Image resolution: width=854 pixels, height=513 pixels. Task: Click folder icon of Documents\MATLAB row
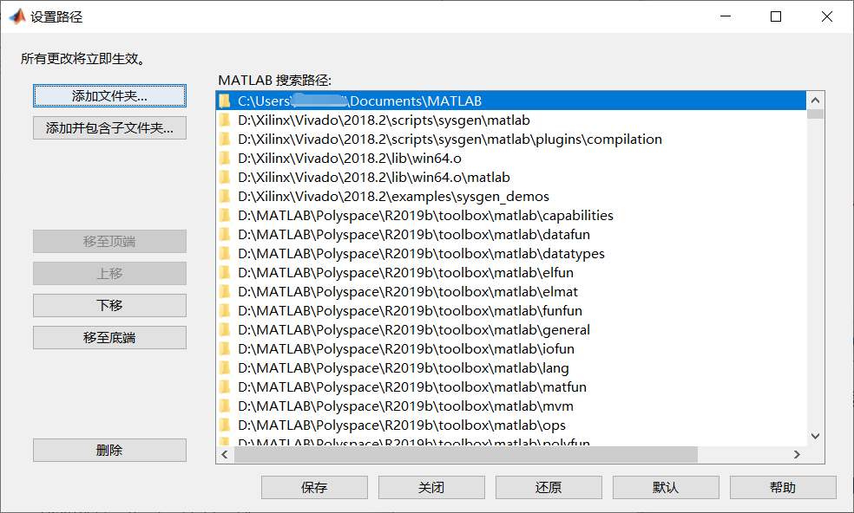click(225, 101)
